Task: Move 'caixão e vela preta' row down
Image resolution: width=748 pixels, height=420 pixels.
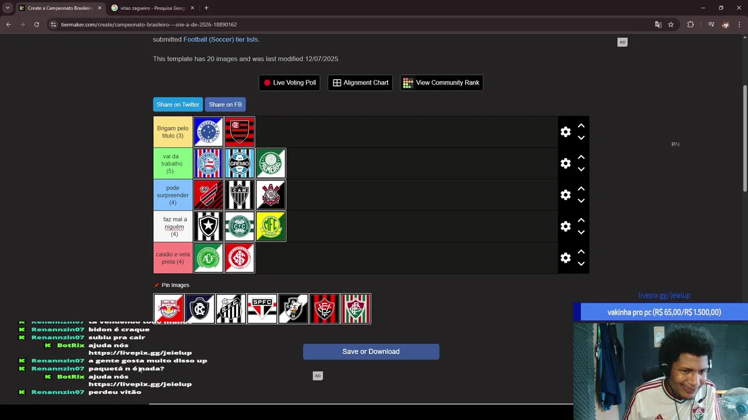Action: [581, 264]
